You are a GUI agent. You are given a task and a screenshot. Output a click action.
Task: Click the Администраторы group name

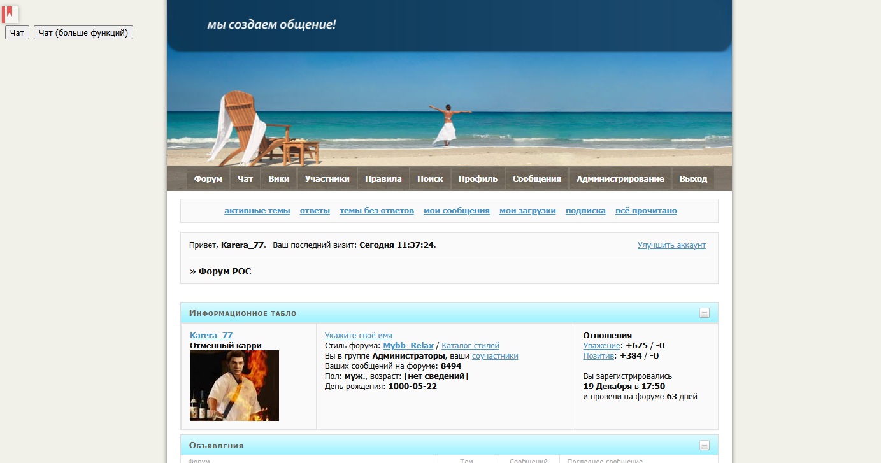tap(408, 356)
